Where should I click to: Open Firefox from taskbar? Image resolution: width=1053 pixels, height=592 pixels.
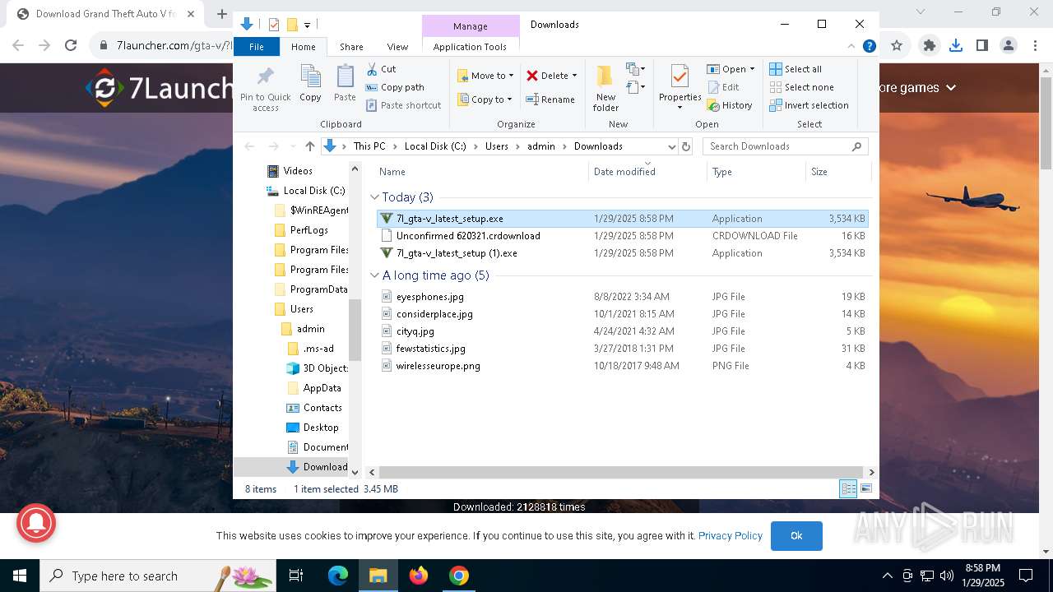point(419,576)
